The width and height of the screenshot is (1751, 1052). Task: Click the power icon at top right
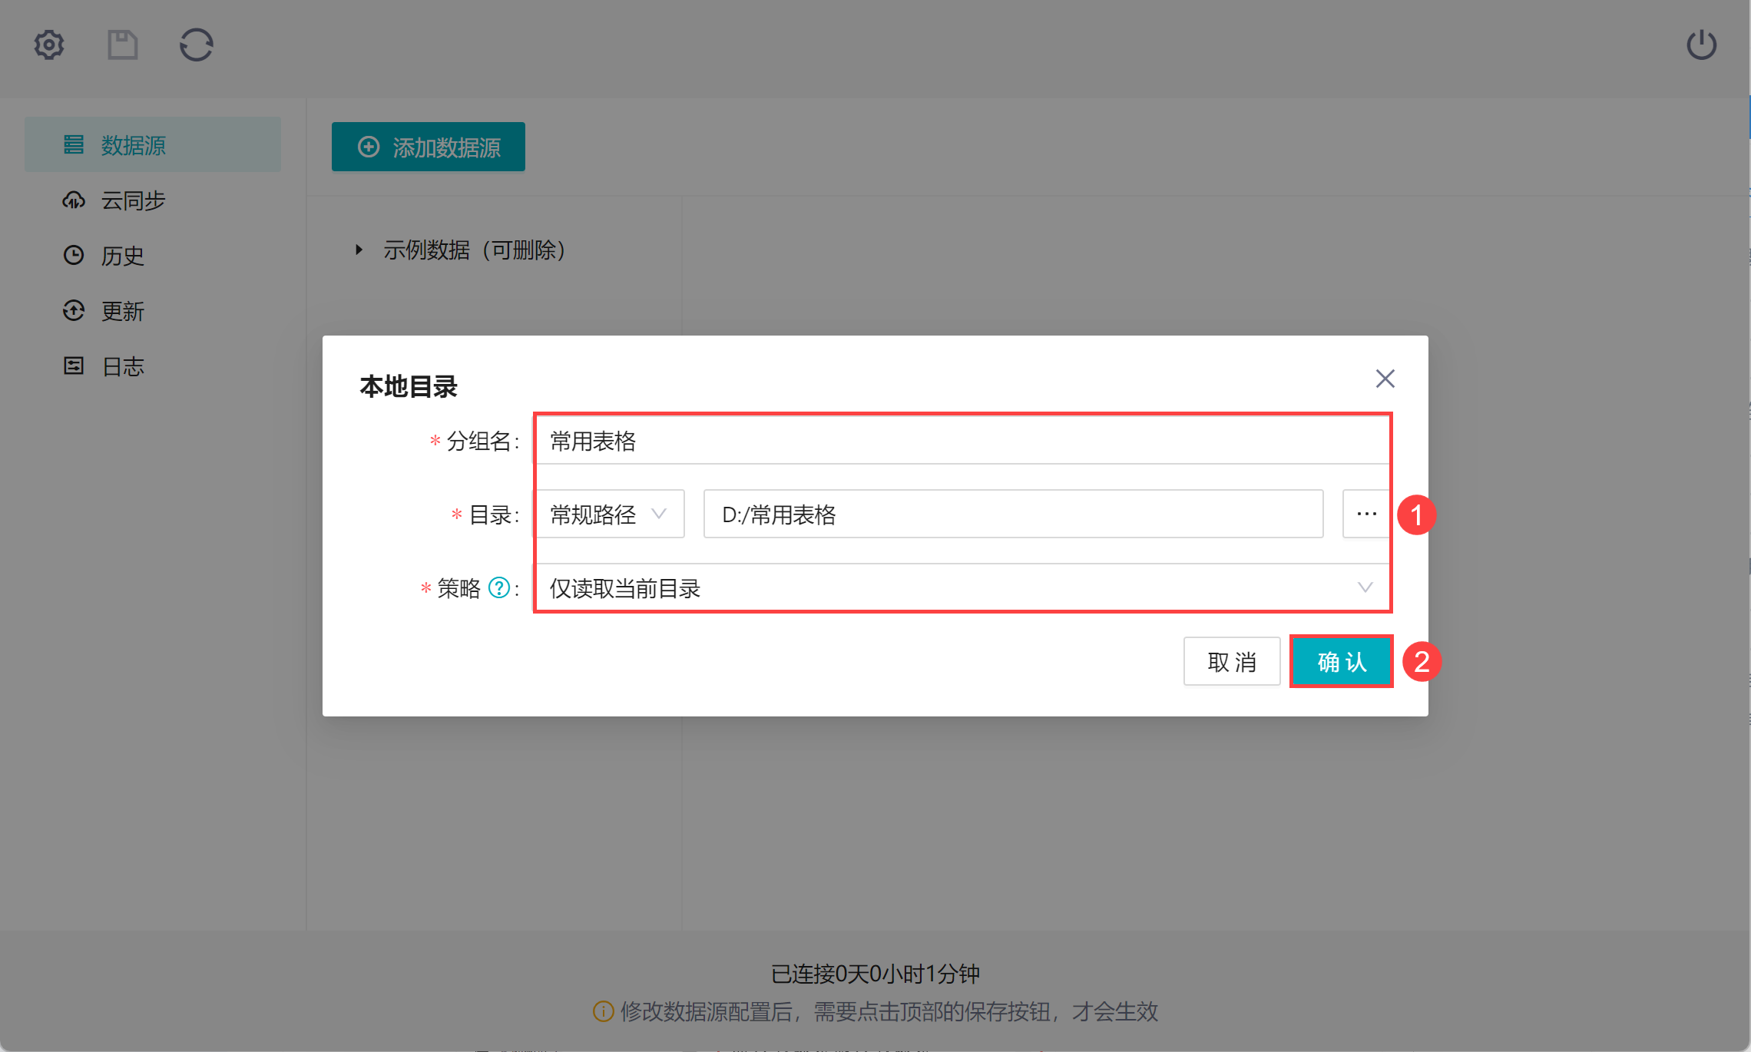click(x=1701, y=45)
